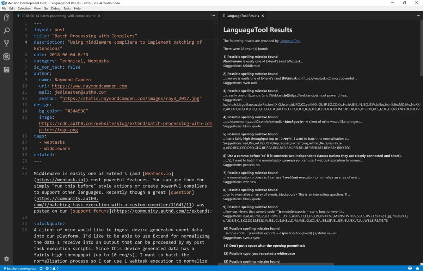The height and width of the screenshot is (271, 423).
Task: Close the batch-processing-with-compilers.md tab
Action: coord(99,16)
